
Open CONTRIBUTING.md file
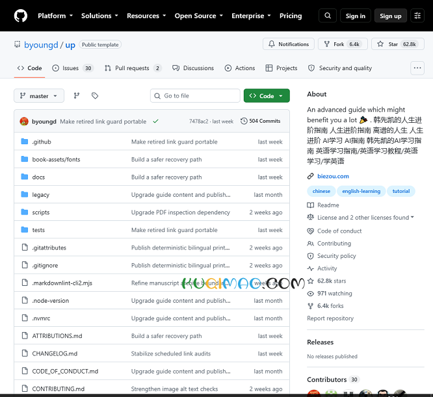pos(59,389)
